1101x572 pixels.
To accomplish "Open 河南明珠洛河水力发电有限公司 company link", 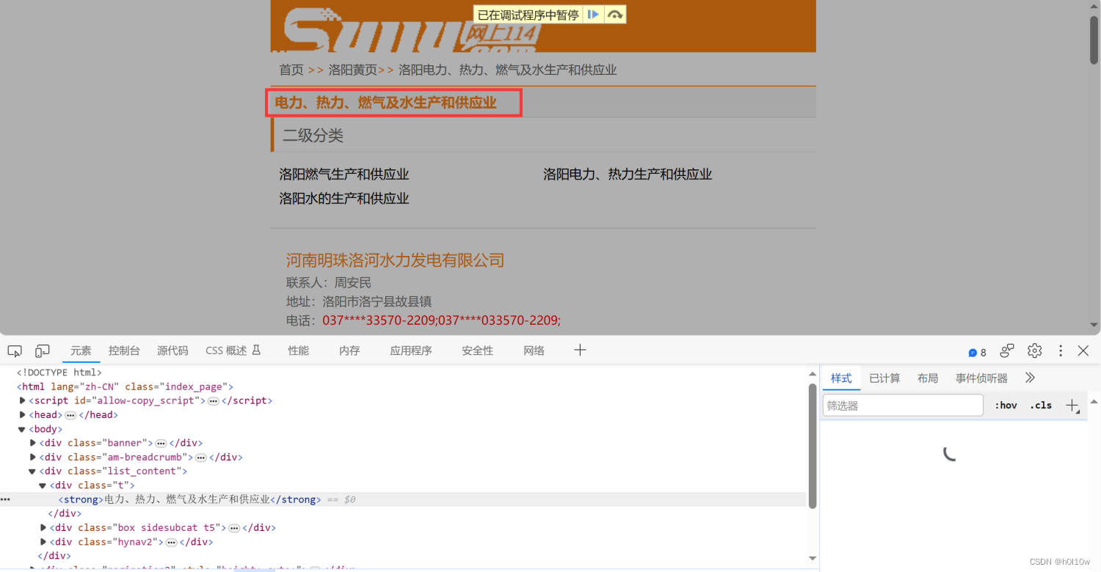I will (x=395, y=260).
